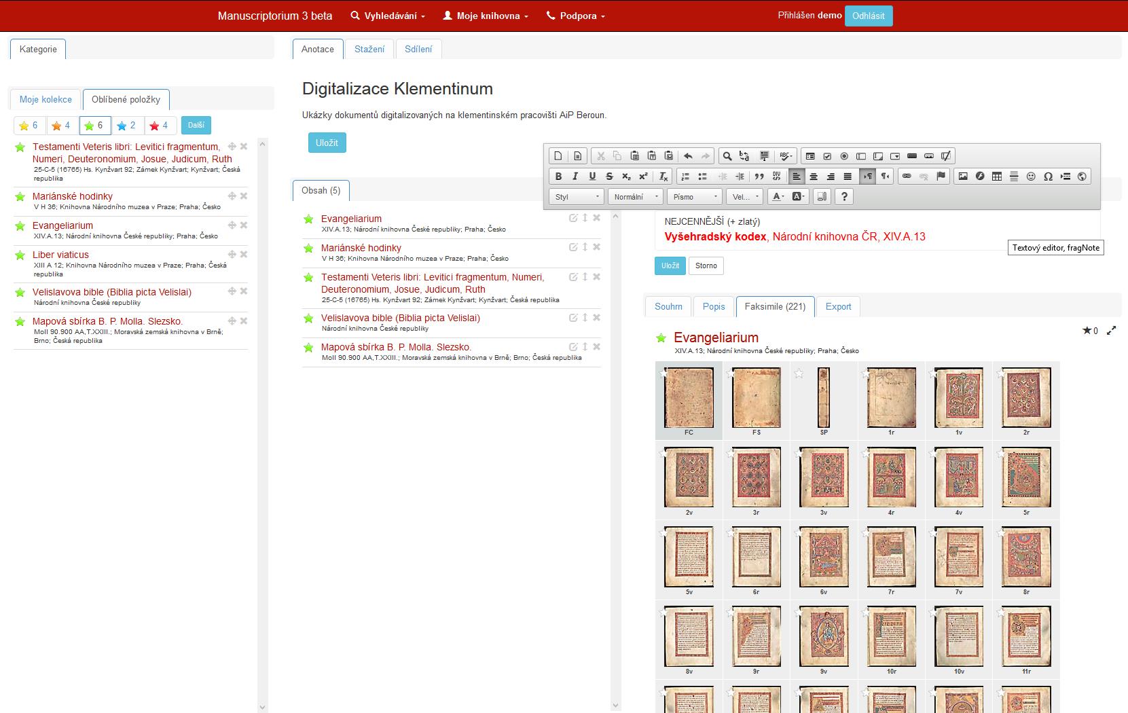
Task: Toggle Underline formatting
Action: click(x=592, y=176)
